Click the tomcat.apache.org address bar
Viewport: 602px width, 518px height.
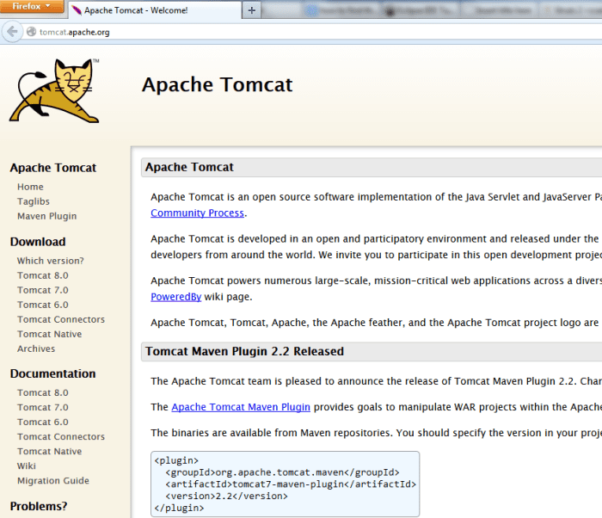point(258,32)
